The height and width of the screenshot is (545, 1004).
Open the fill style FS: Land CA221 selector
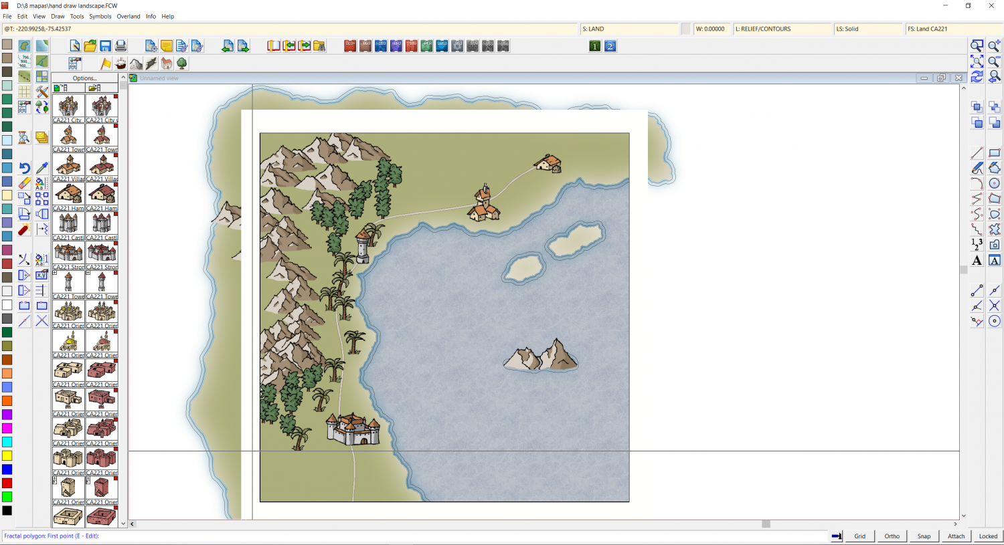point(953,29)
